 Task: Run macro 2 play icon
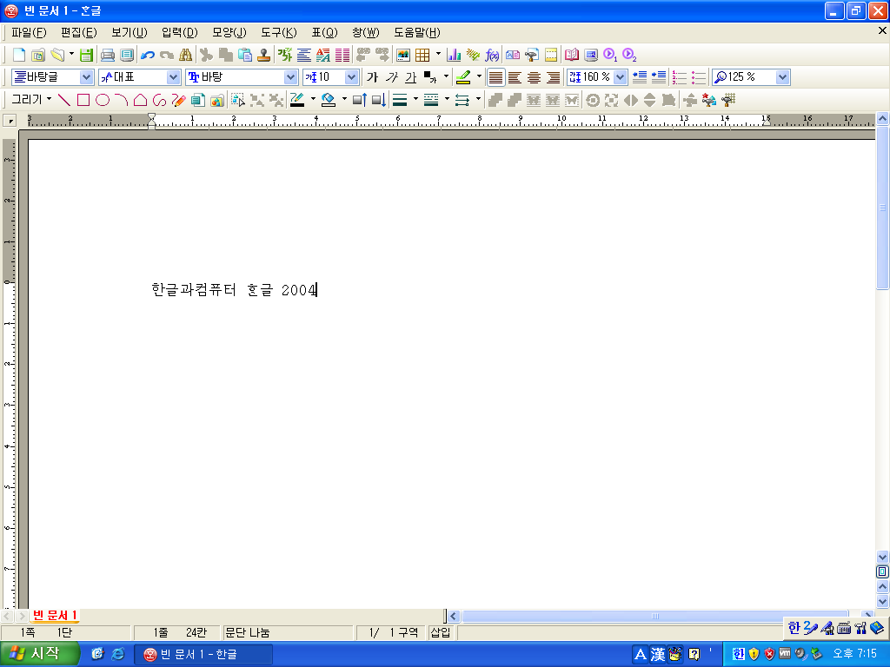(629, 55)
